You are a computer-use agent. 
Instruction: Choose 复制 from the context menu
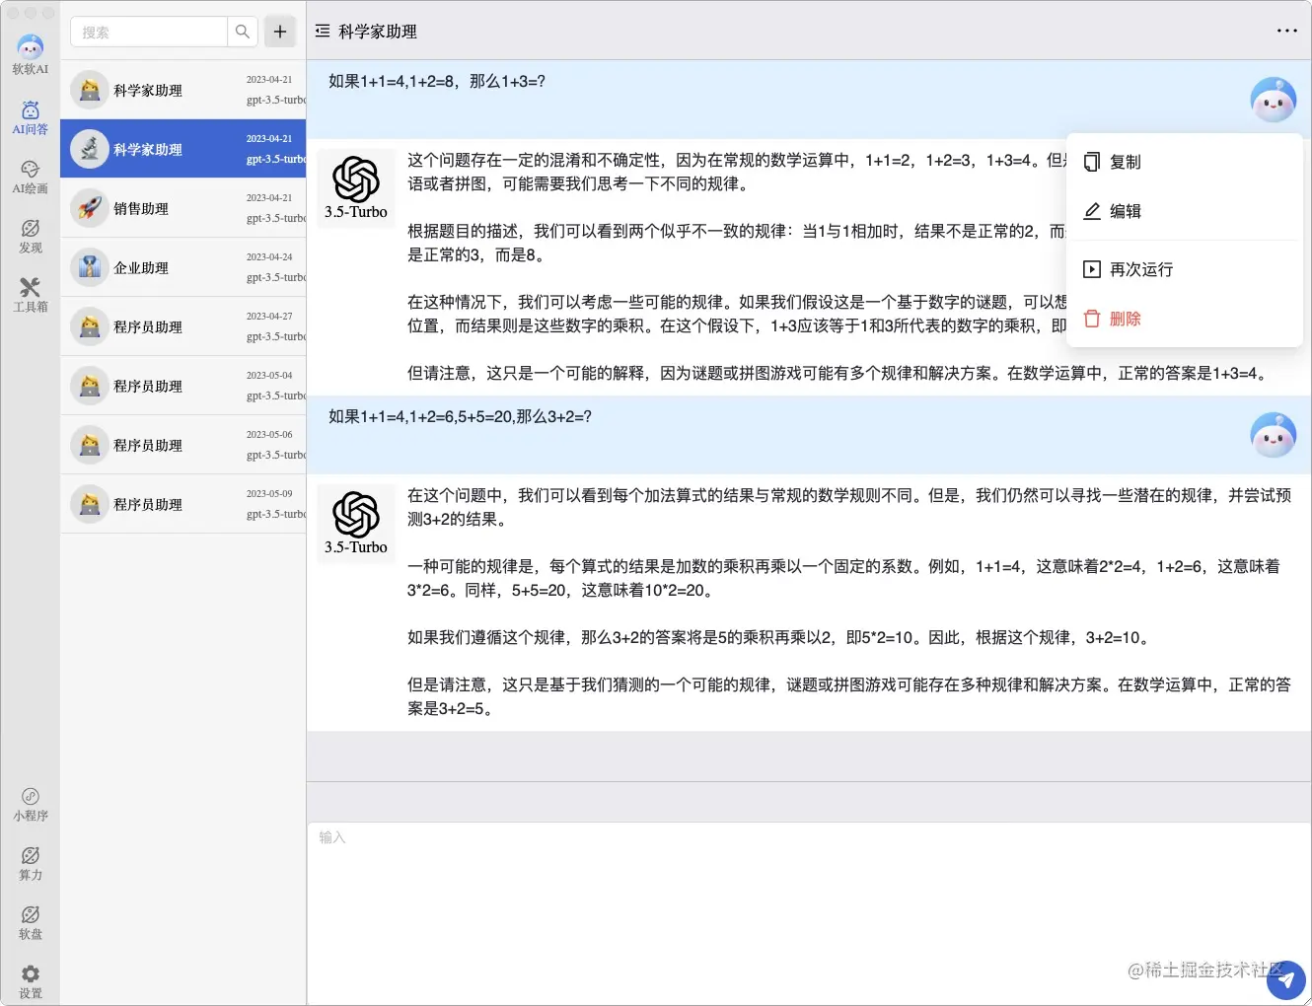click(1183, 162)
